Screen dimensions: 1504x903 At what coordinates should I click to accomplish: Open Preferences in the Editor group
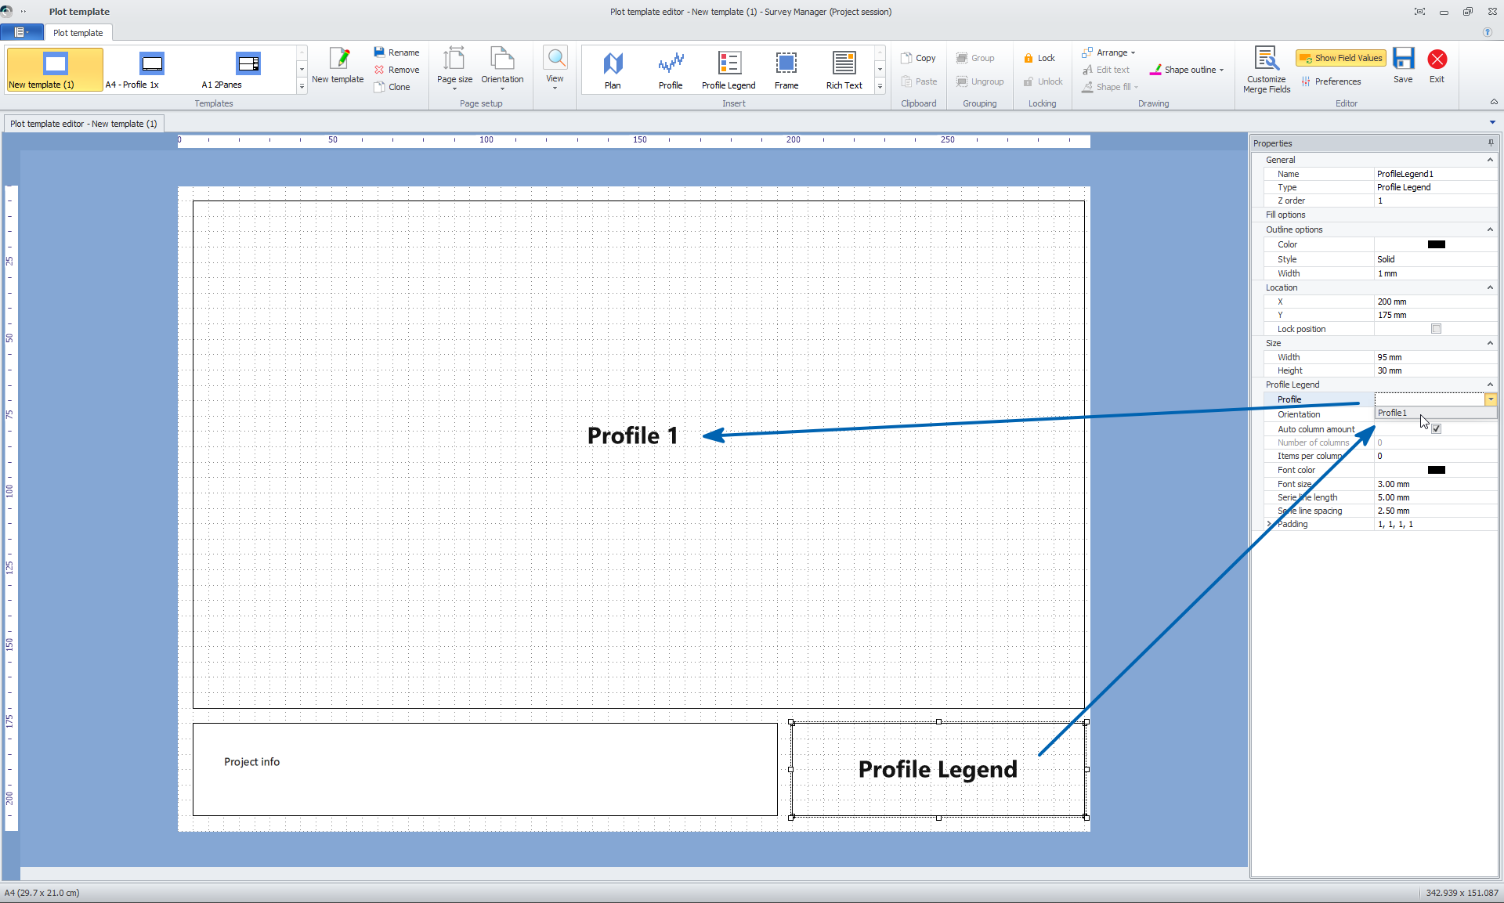pos(1330,81)
